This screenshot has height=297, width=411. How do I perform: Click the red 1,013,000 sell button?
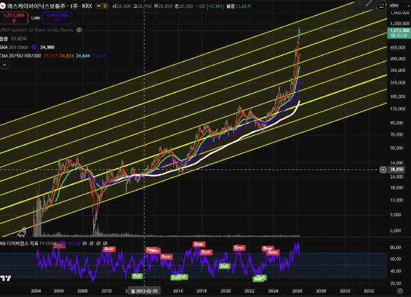click(14, 18)
